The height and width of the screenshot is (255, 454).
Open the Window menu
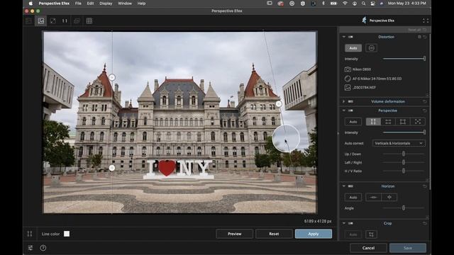click(125, 4)
